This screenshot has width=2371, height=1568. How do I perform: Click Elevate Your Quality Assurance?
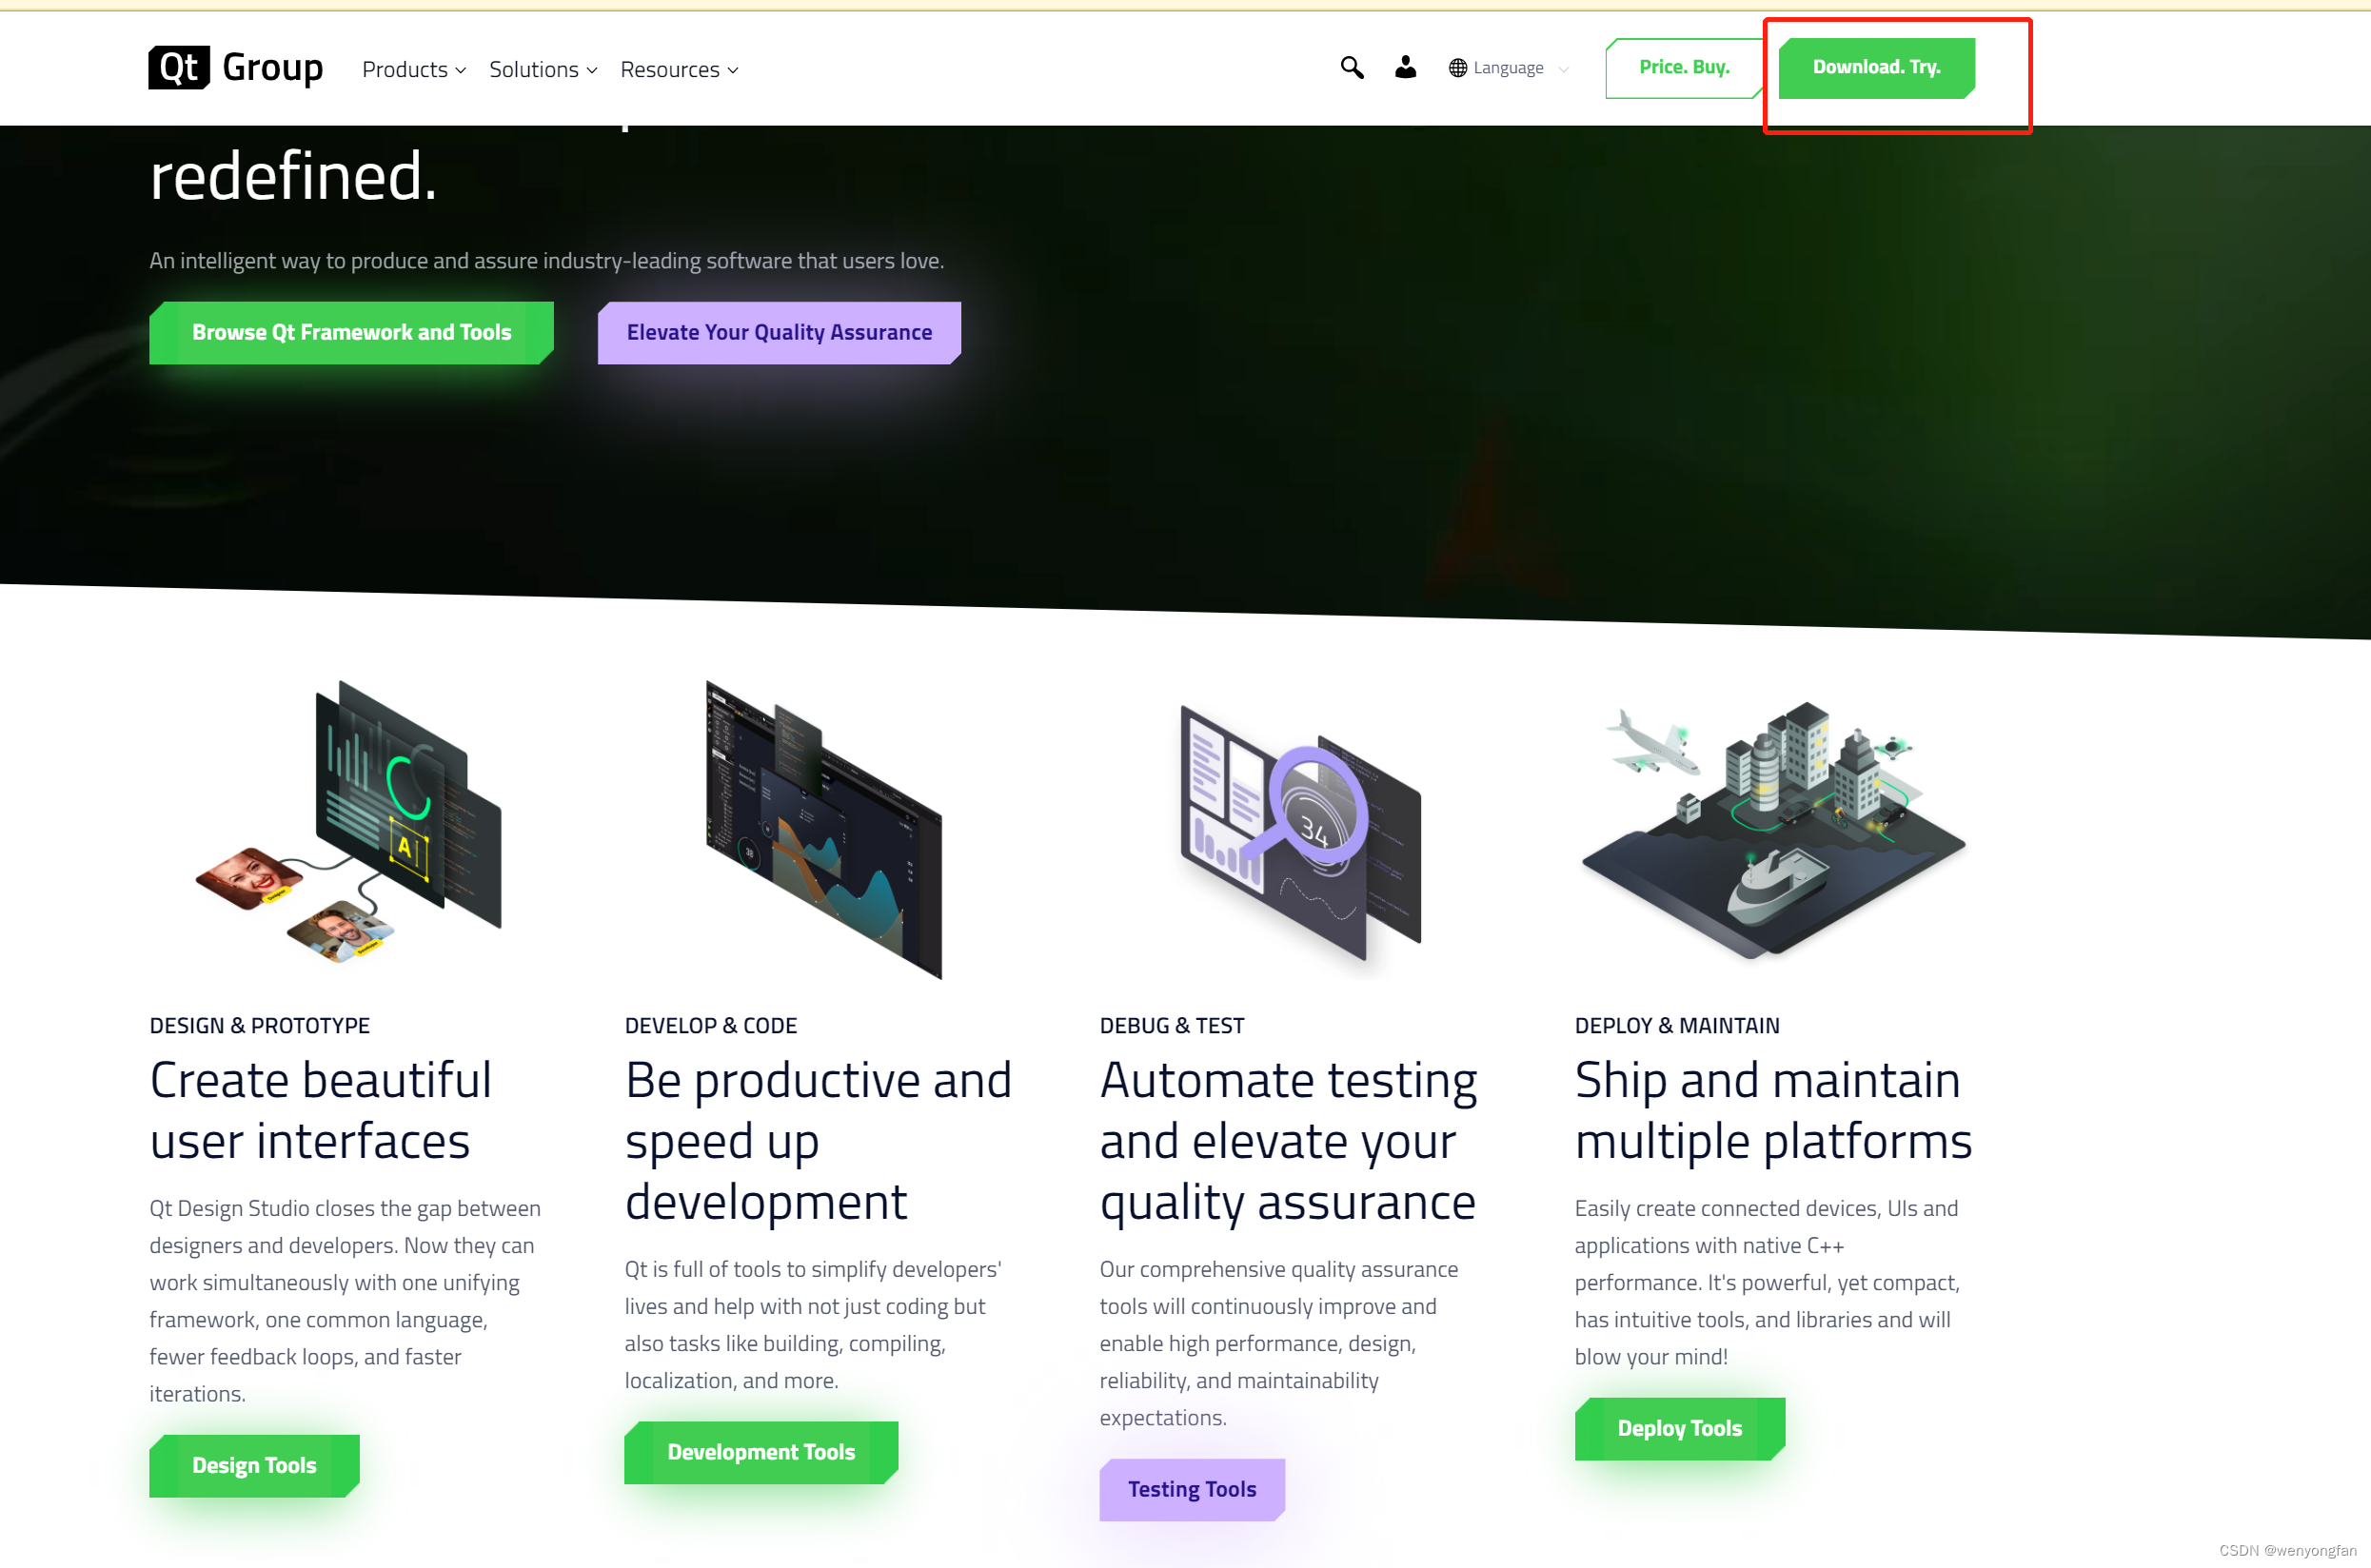(779, 332)
